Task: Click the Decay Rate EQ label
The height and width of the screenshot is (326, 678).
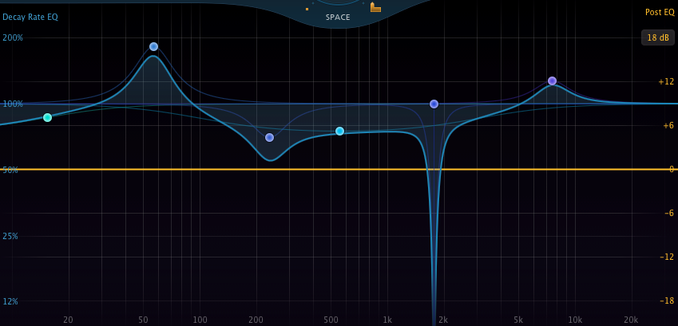Action: (x=30, y=17)
